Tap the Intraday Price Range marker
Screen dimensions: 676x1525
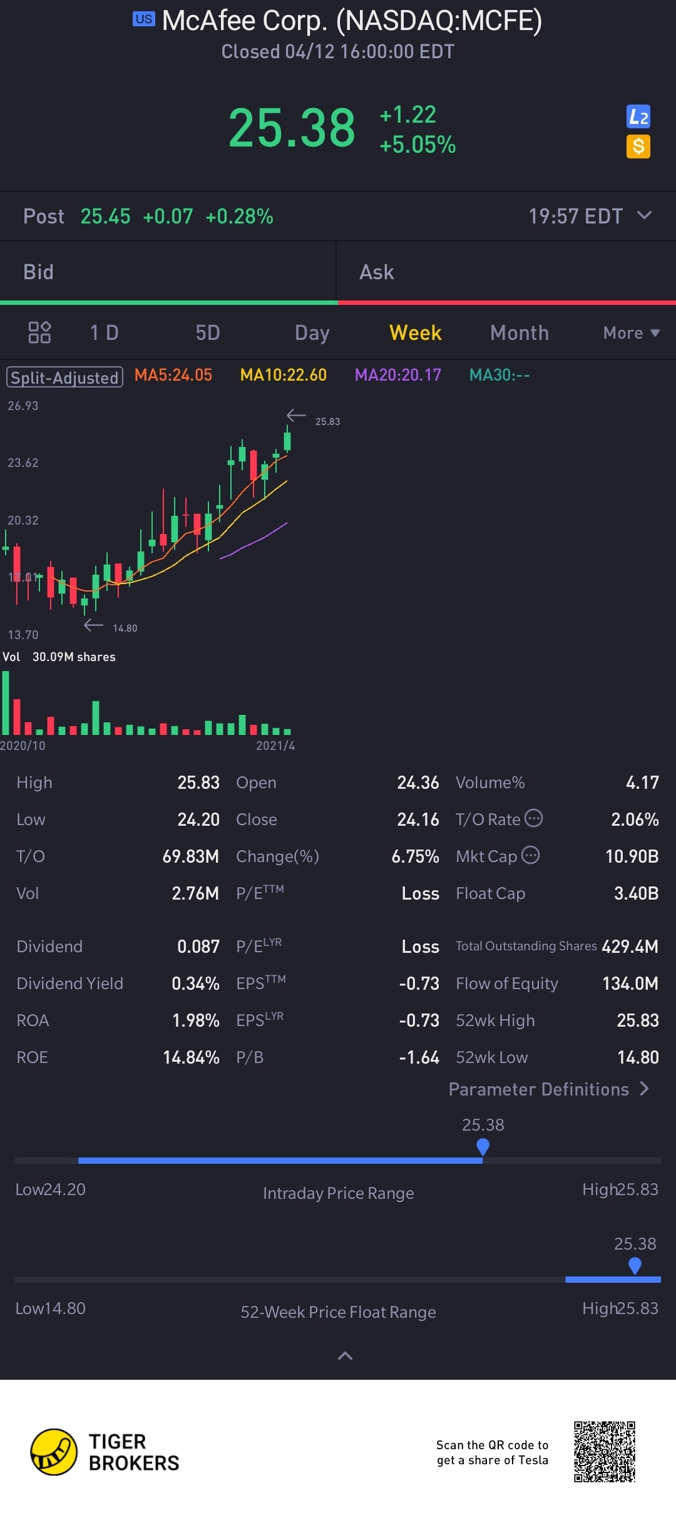[483, 1147]
